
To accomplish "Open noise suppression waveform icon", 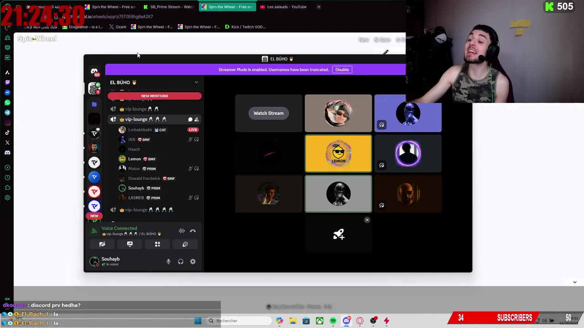I will tap(182, 231).
